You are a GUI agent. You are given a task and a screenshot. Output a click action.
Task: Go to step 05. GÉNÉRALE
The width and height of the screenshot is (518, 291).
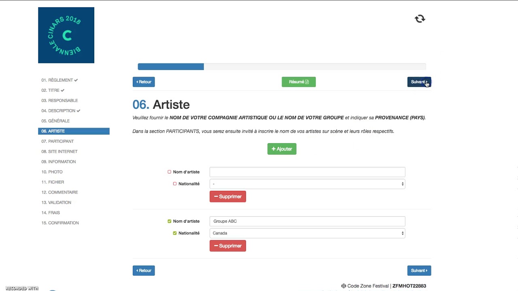tap(55, 121)
